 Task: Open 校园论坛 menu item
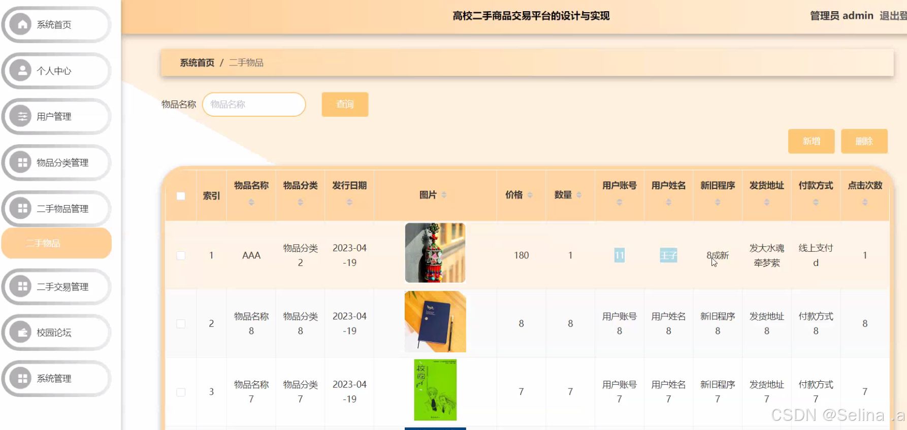(x=56, y=333)
